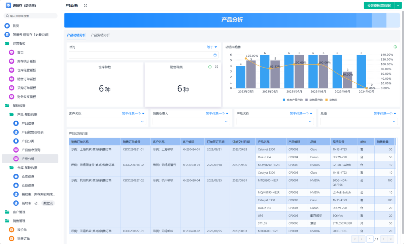
Task: Open the 客户名称 selection dropdown
Action: [107, 122]
